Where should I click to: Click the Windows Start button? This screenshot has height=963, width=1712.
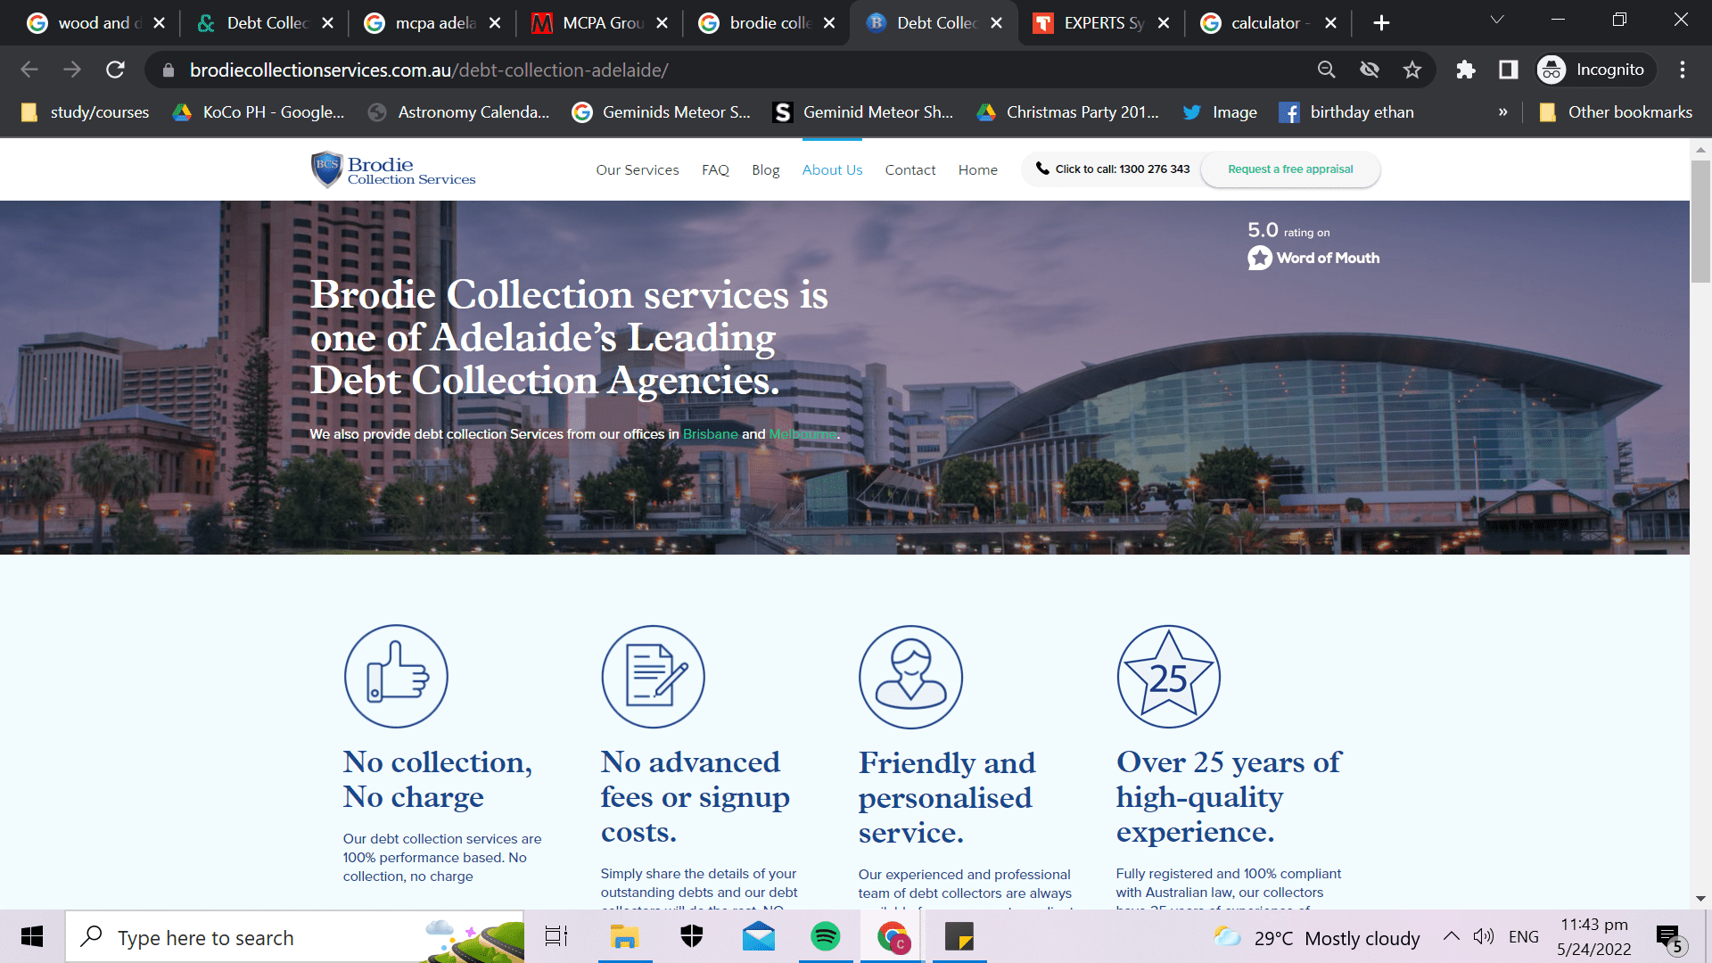point(32,936)
